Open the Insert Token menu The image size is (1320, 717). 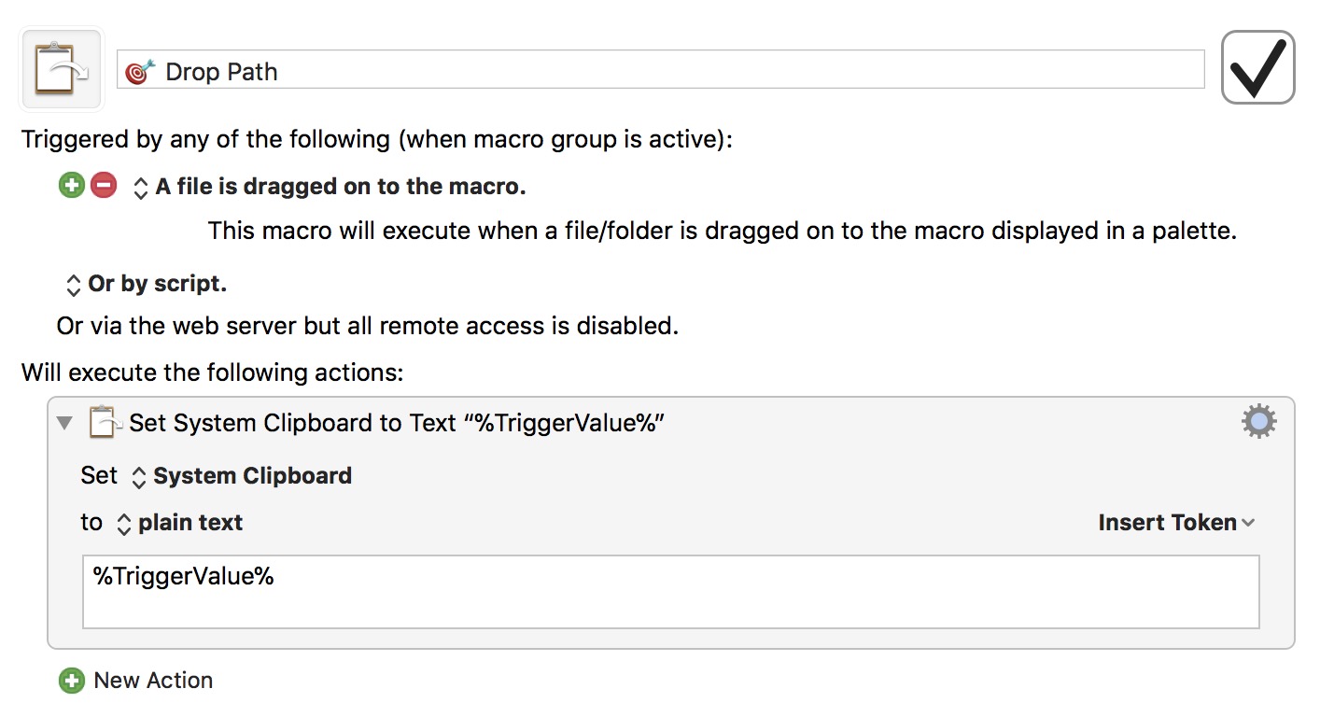(1176, 523)
